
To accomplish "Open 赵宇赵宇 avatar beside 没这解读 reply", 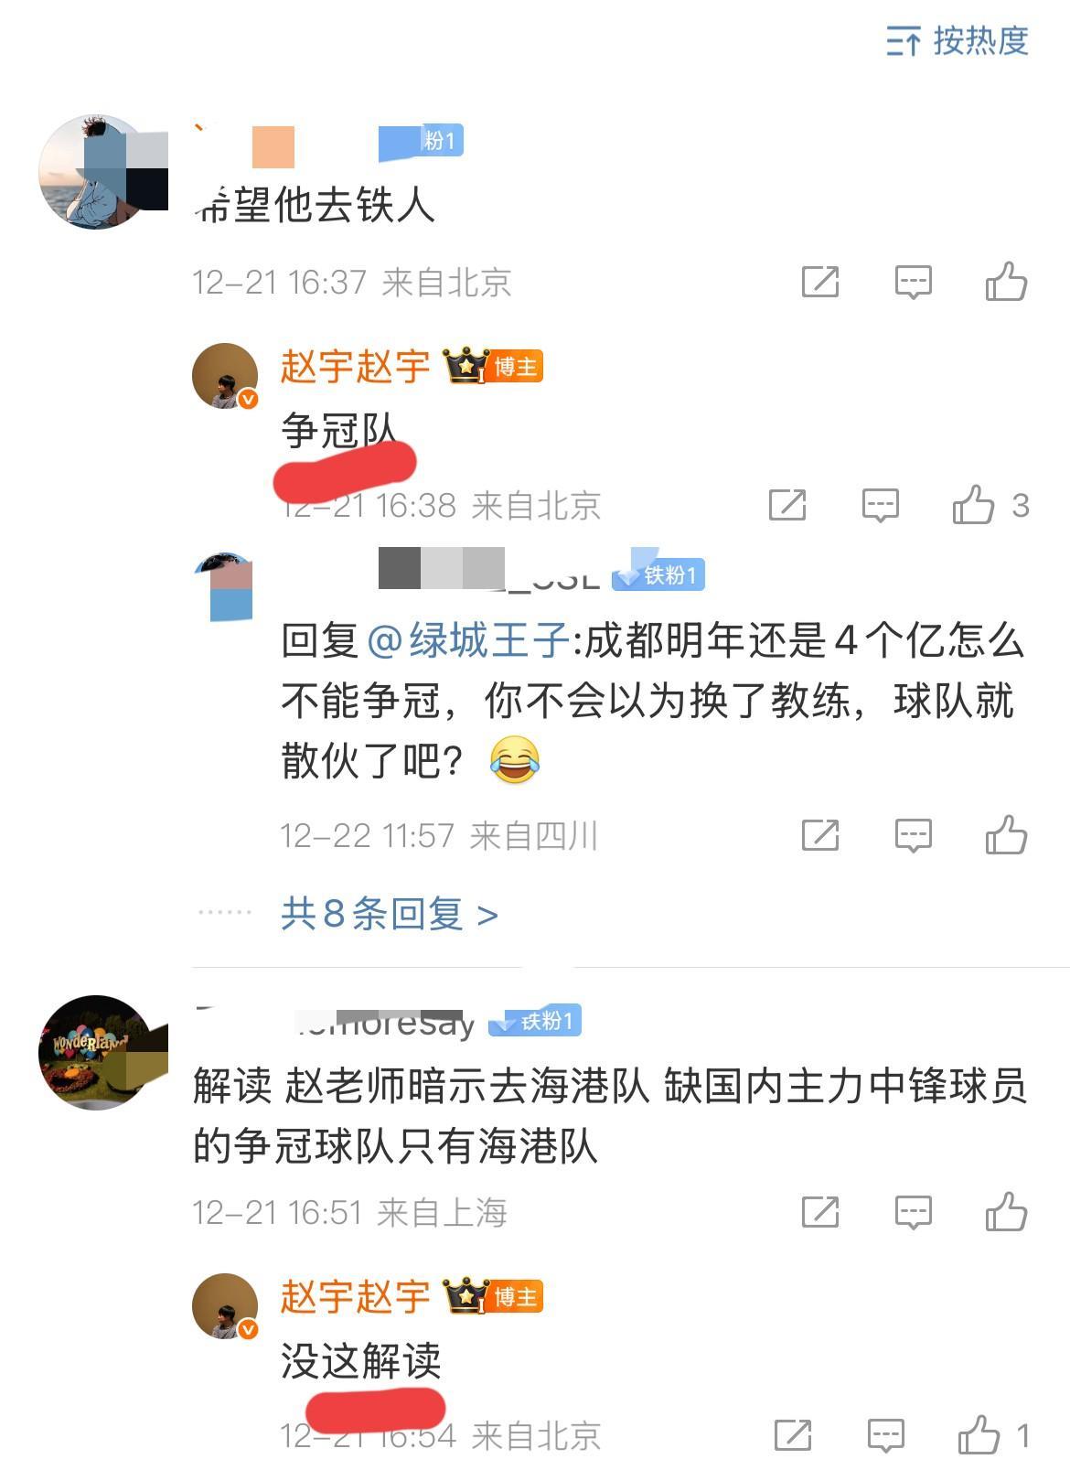I will tap(225, 1305).
